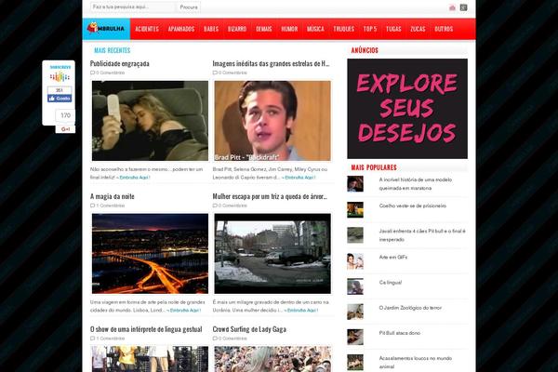Click thumbnail beside Coelho veste-se de prisioneiro
Viewport: 558px width, 372px height.
point(355,209)
